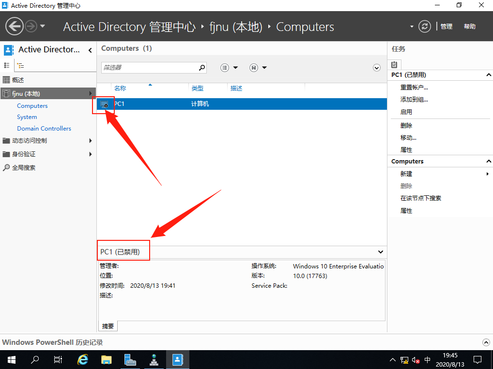Image resolution: width=493 pixels, height=369 pixels.
Task: Click the tasks pane clipboard icon
Action: coord(394,65)
